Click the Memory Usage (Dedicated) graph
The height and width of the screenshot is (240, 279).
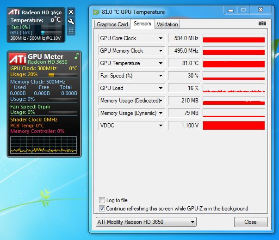click(x=234, y=101)
